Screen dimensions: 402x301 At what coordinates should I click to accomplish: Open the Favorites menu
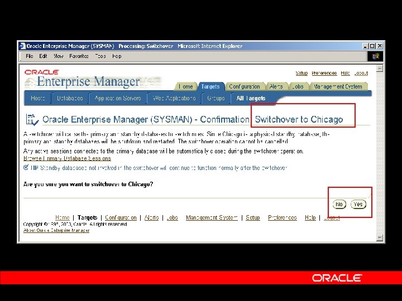79,56
